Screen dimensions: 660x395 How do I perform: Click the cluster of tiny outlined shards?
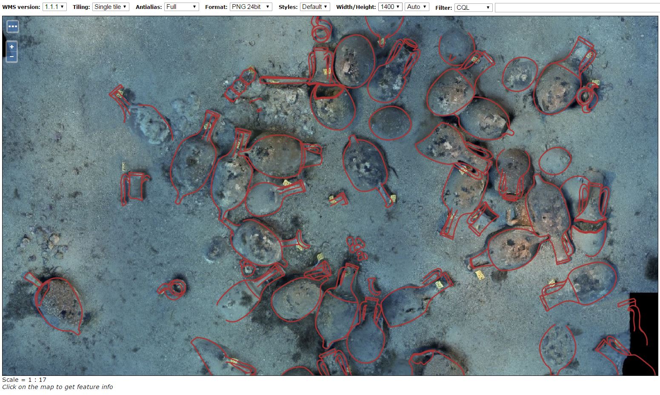click(357, 248)
